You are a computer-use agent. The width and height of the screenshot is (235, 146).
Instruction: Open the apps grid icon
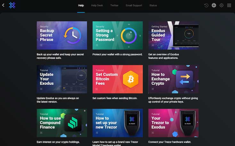(x=229, y=5)
